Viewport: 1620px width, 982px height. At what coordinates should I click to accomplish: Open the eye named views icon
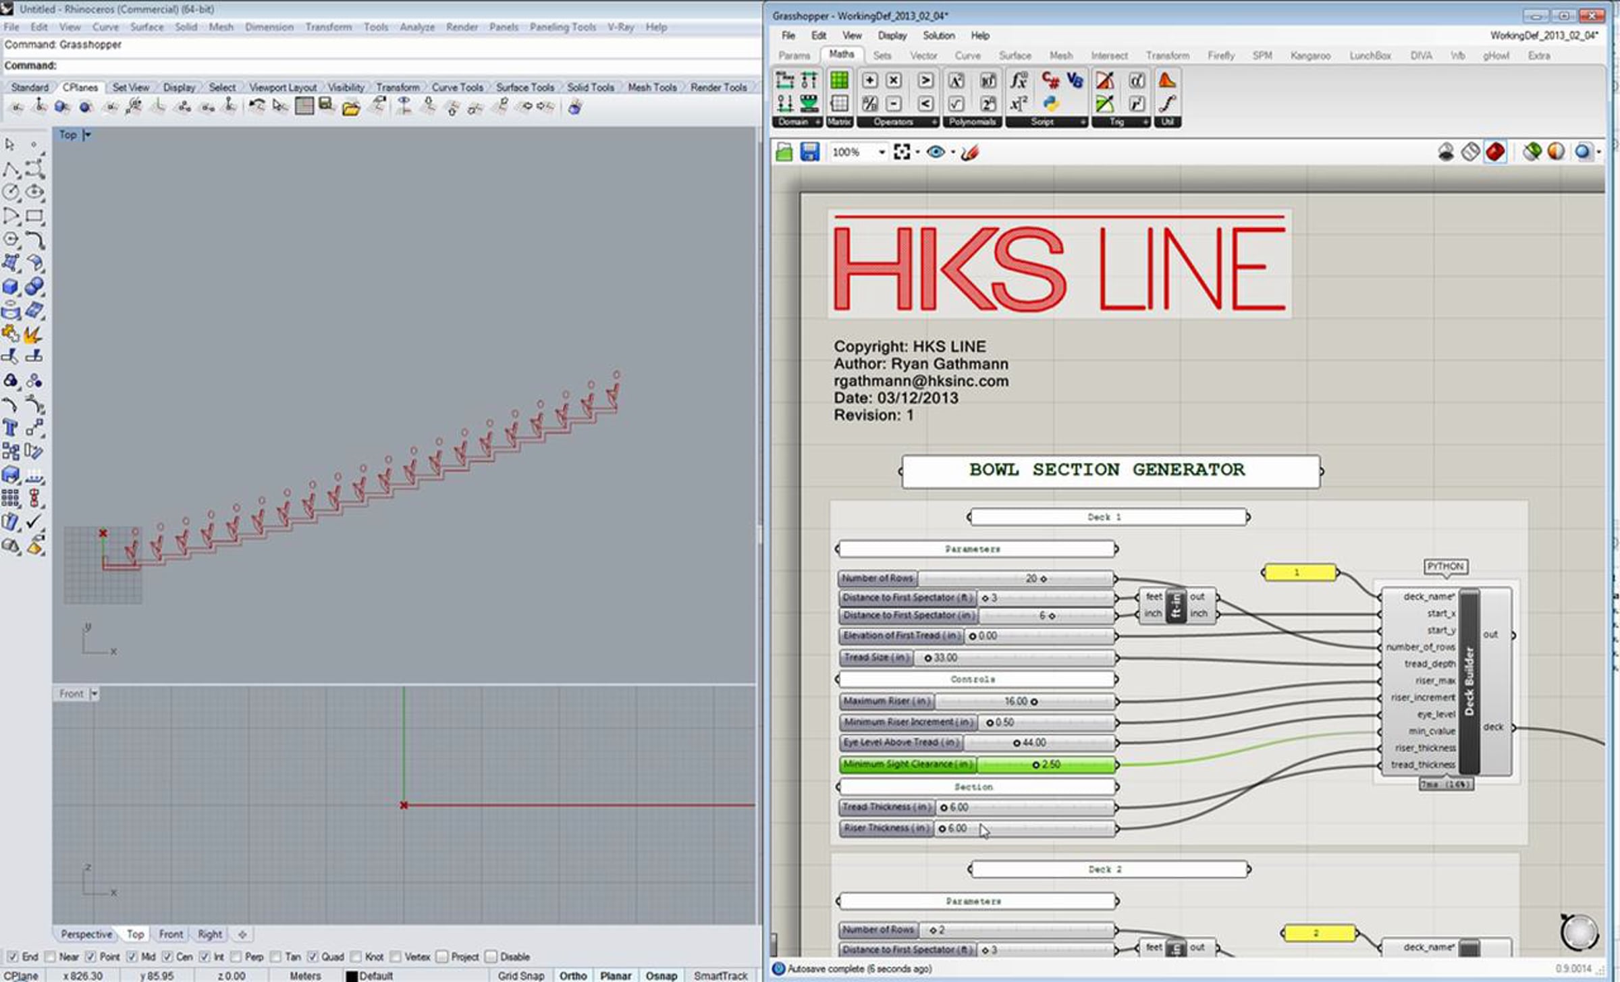click(x=936, y=152)
